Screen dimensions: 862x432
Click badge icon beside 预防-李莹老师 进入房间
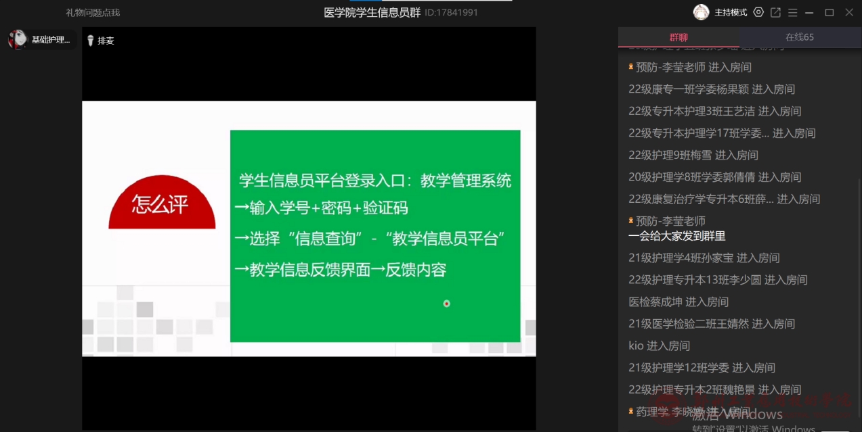(x=631, y=67)
